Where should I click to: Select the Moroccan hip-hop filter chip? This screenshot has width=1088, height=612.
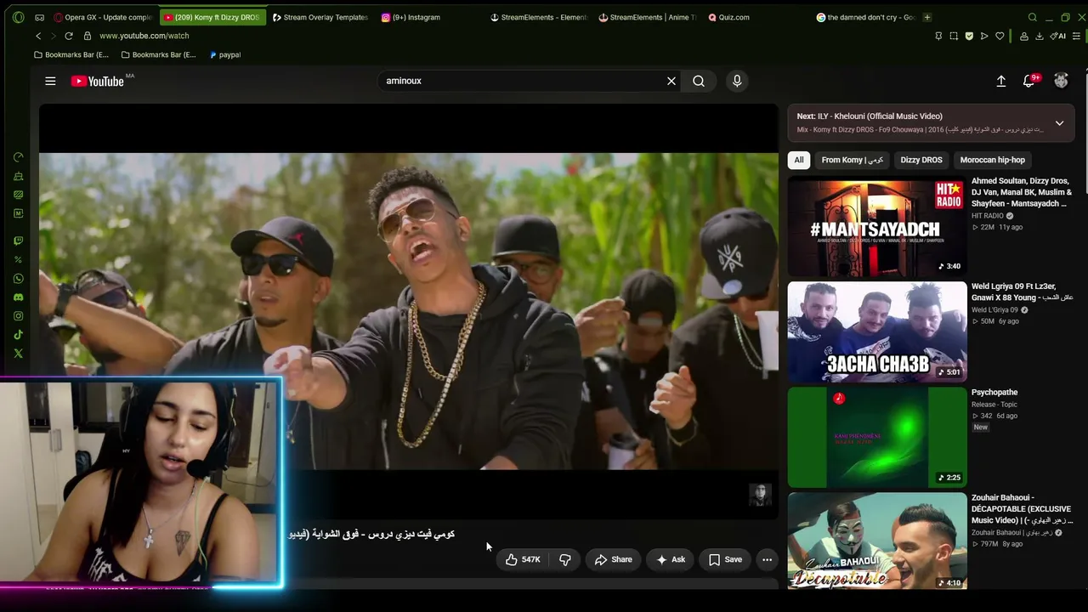993,160
